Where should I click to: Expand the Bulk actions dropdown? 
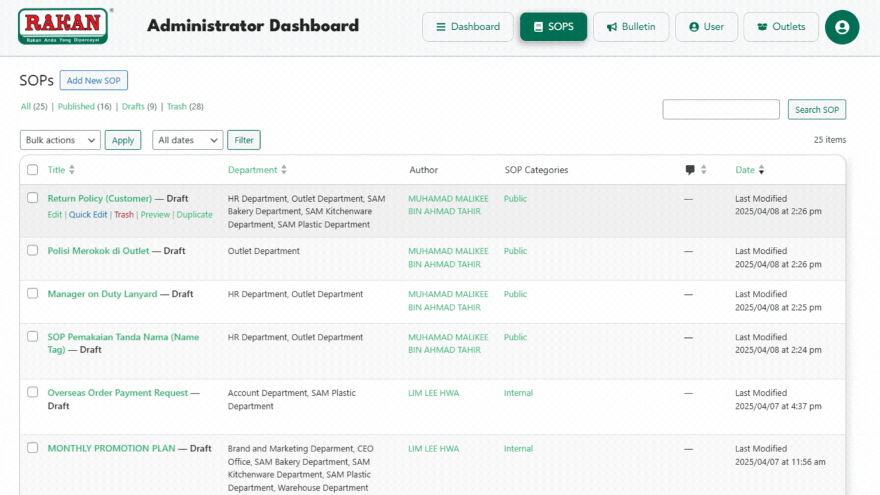60,140
